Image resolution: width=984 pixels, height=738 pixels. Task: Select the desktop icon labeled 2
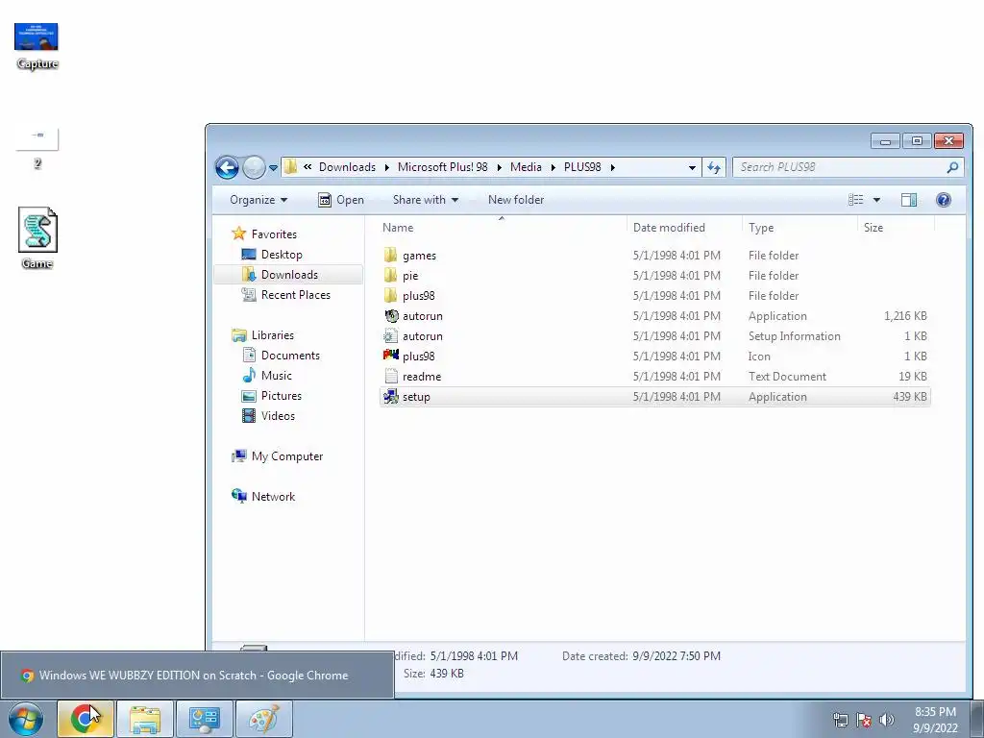point(37,149)
